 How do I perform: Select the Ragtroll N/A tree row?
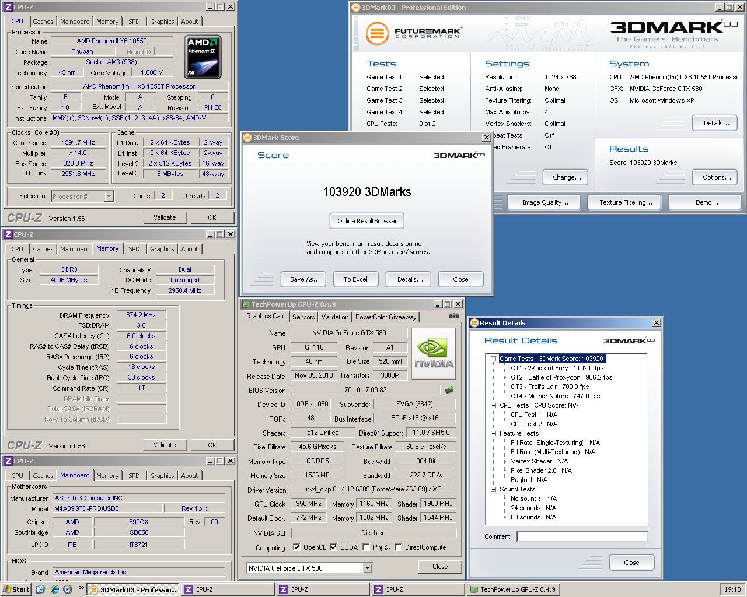click(529, 480)
